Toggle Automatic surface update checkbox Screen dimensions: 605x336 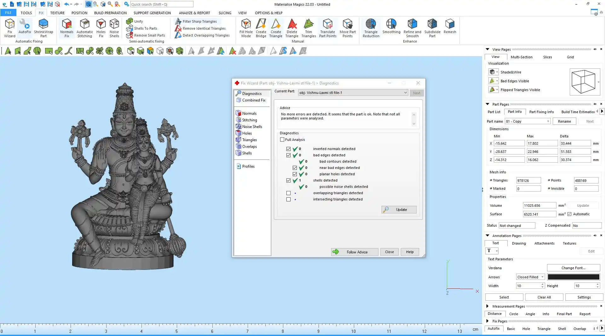[x=569, y=214]
